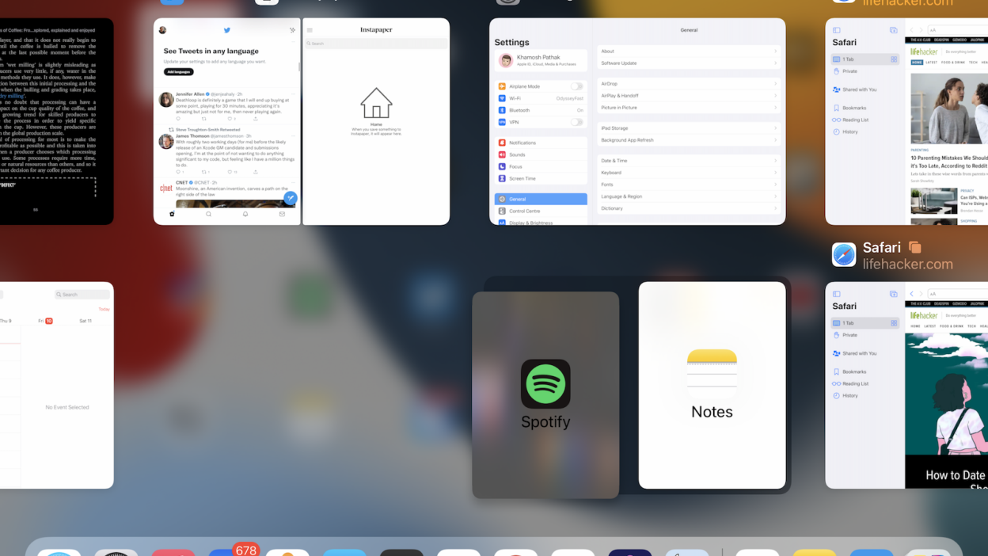Expand the AirPlay & Handoff chevron
The width and height of the screenshot is (988, 556).
point(775,95)
